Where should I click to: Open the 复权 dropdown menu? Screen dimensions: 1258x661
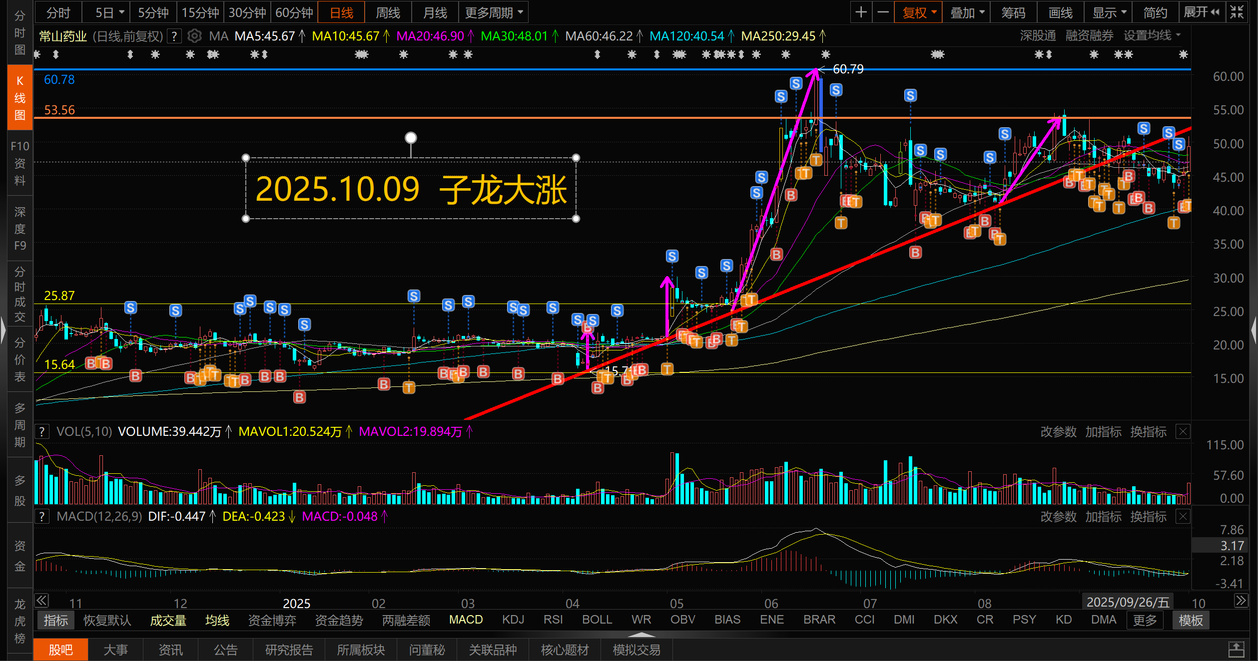pyautogui.click(x=918, y=12)
